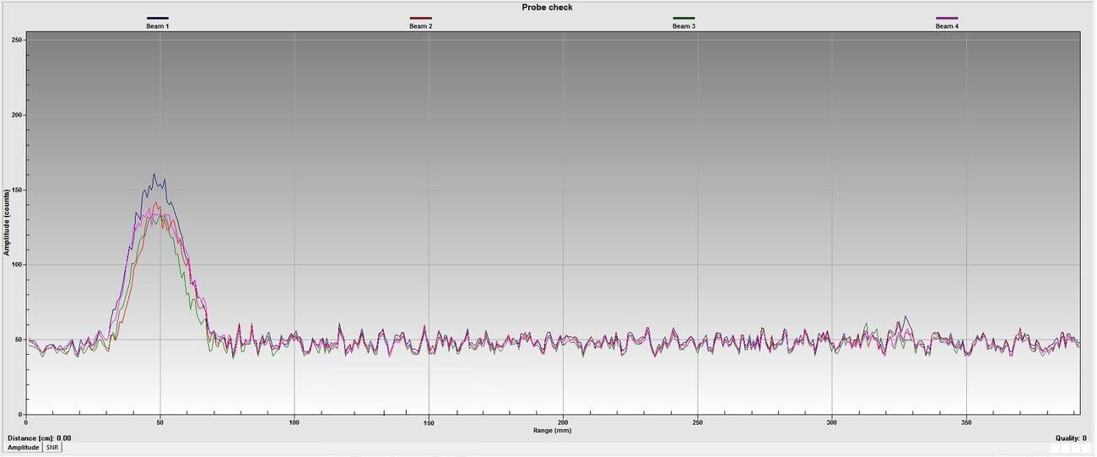Click the 200 tick on range axis
1097x457 pixels.
tap(563, 422)
